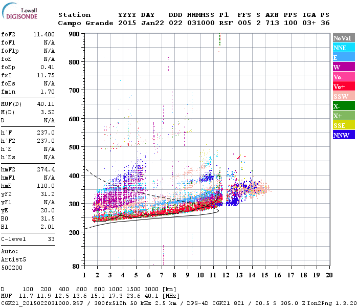Click the h`F value 237.0
Image resolution: width=358 pixels, height=307 pixels.
click(46, 133)
